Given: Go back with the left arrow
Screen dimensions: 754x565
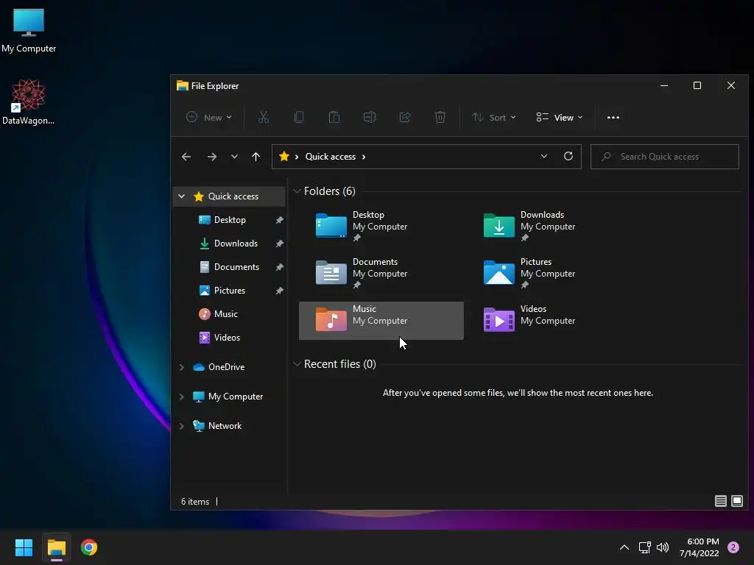Looking at the screenshot, I should point(186,157).
